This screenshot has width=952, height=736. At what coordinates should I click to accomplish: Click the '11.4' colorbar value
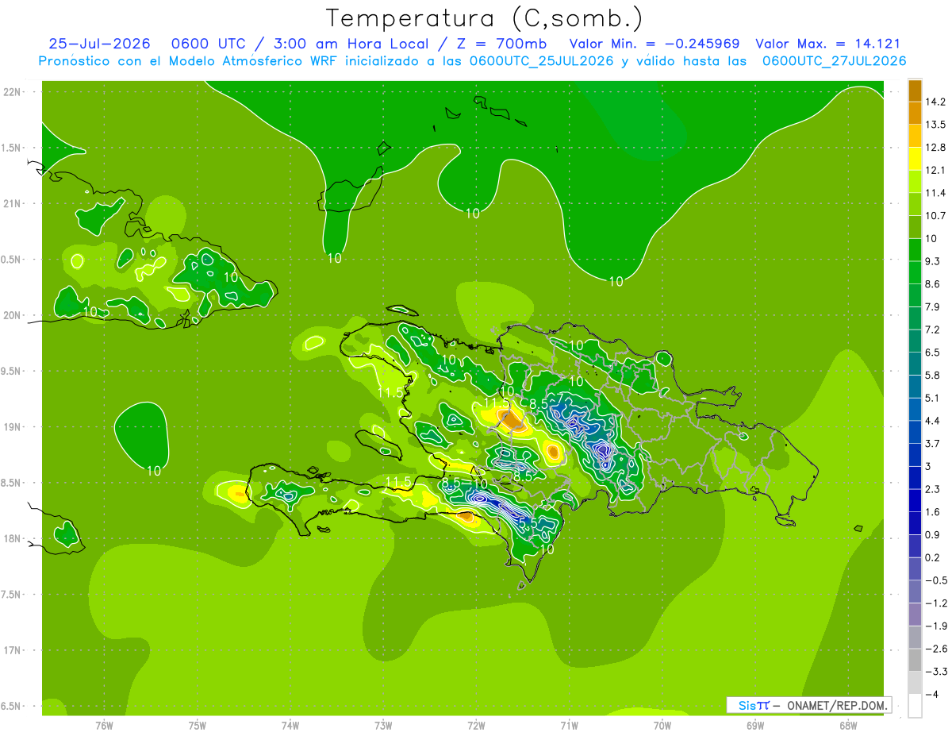click(x=937, y=193)
